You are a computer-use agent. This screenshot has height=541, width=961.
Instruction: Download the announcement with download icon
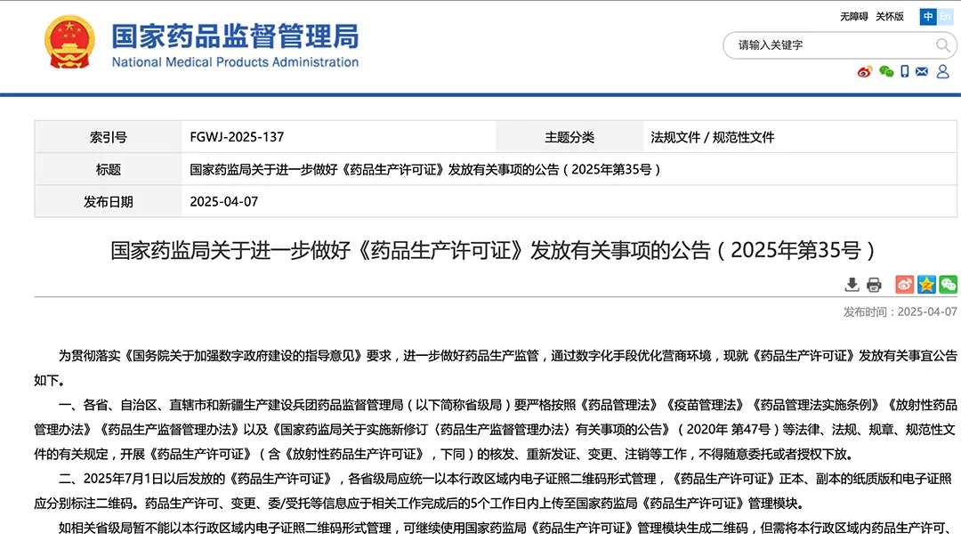coord(852,285)
